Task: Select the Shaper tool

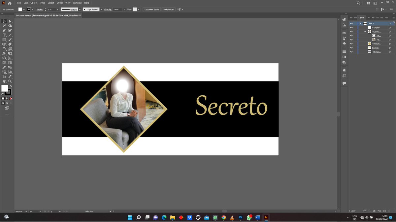Action: click(x=4, y=44)
